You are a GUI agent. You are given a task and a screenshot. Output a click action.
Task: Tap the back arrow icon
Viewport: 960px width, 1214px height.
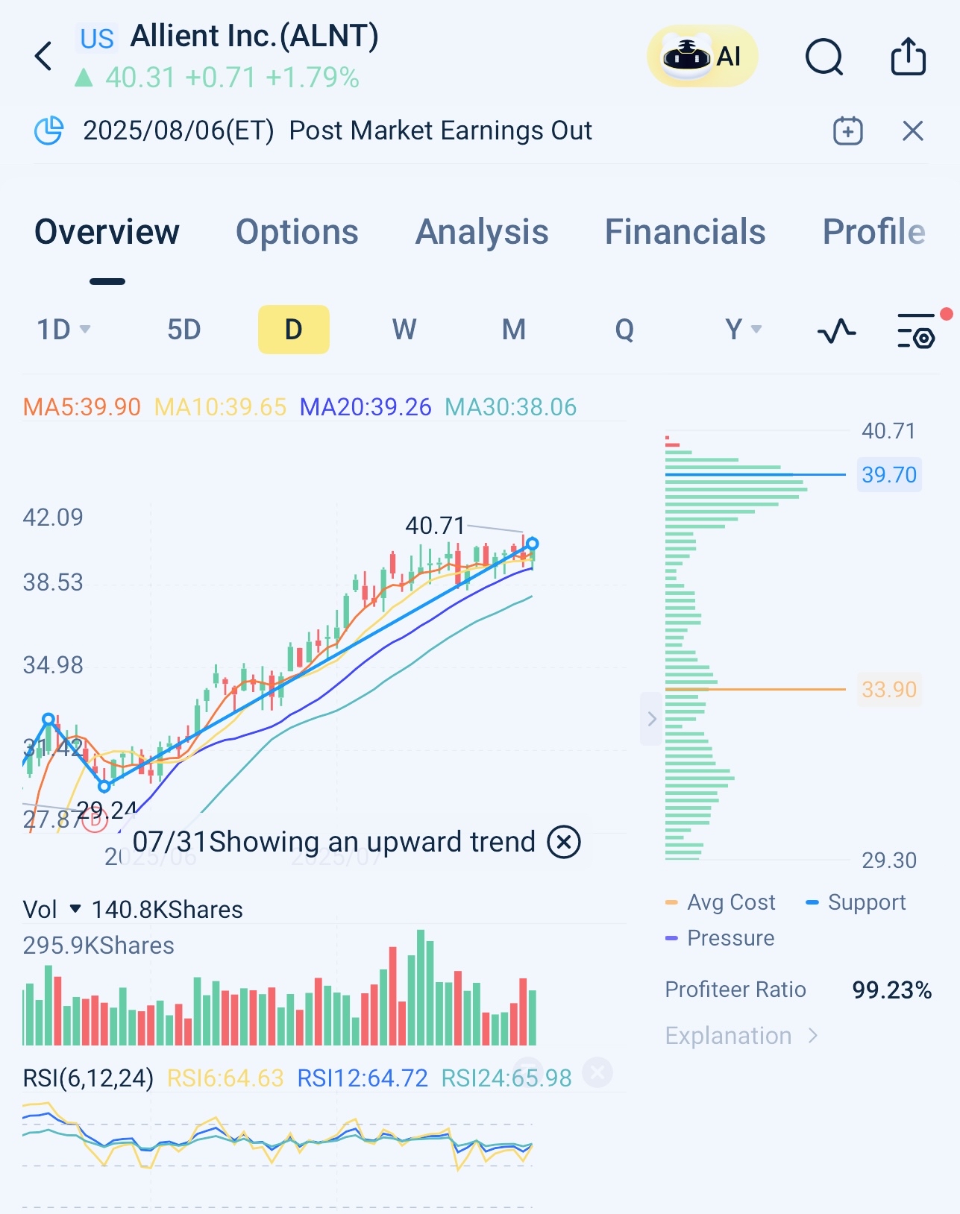[44, 57]
